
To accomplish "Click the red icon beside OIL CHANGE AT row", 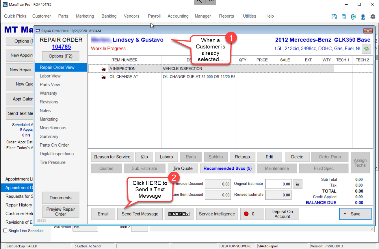I will pyautogui.click(x=103, y=77).
